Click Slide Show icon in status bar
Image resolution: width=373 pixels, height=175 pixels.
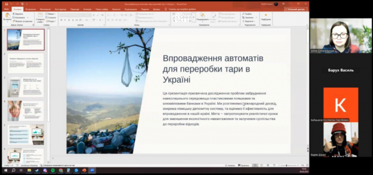point(274,165)
